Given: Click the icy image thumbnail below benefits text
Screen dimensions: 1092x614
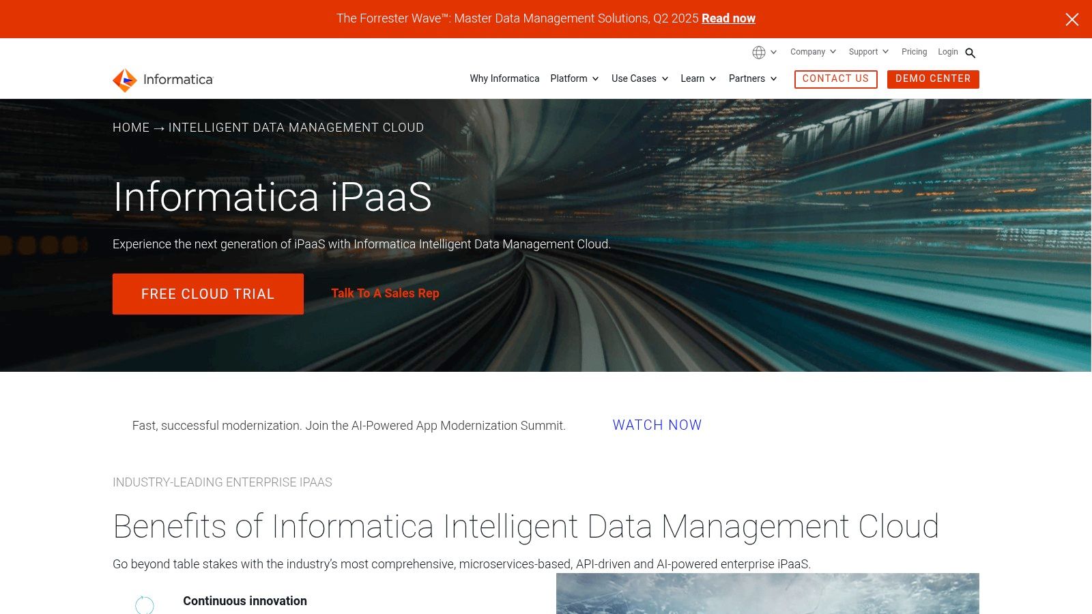Looking at the screenshot, I should pos(768,594).
